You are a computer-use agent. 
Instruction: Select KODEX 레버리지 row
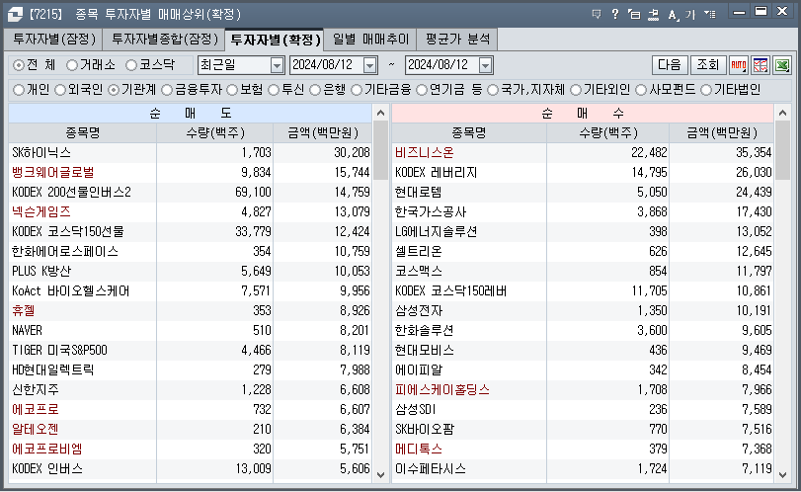point(583,173)
